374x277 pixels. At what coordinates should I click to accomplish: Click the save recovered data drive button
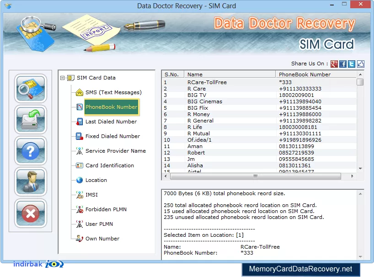30,119
